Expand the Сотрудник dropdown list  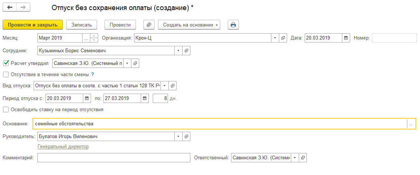tap(178, 50)
